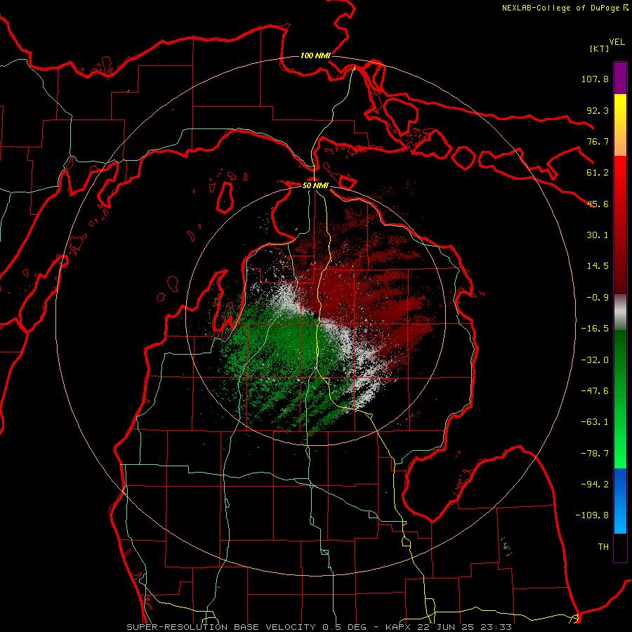Click the Super-Resolution Base Velocity caption
This screenshot has width=632, height=632.
pos(319,627)
